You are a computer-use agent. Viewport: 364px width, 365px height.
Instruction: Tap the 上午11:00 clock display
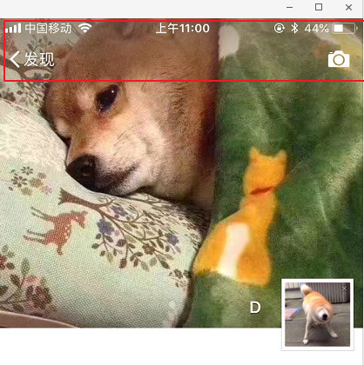[183, 29]
